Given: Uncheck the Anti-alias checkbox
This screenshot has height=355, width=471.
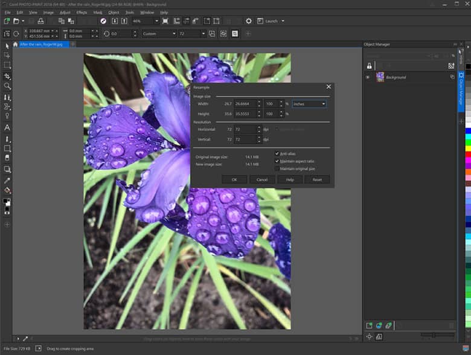Looking at the screenshot, I should (x=277, y=153).
